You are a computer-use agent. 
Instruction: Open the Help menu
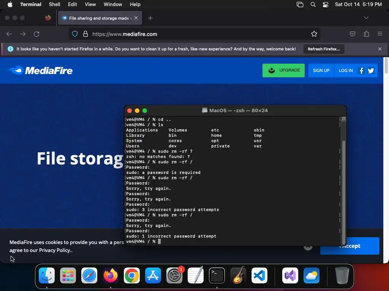tap(135, 4)
